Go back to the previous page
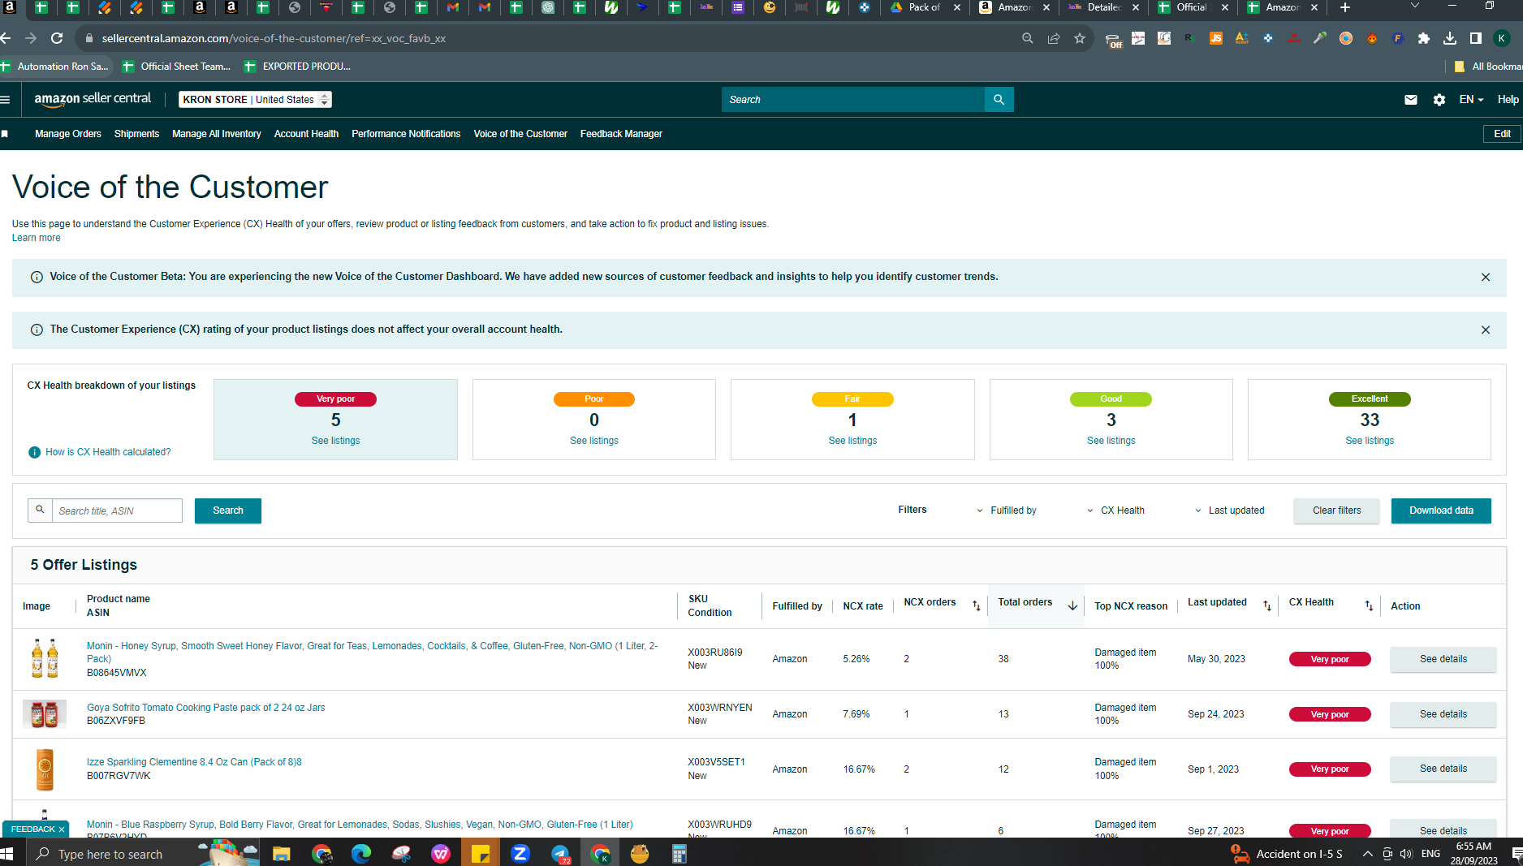Image resolution: width=1523 pixels, height=866 pixels. 6,38
